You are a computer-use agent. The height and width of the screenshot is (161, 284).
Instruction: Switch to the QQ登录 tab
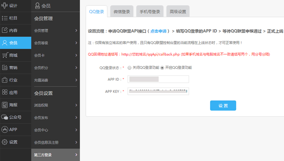click(x=96, y=11)
